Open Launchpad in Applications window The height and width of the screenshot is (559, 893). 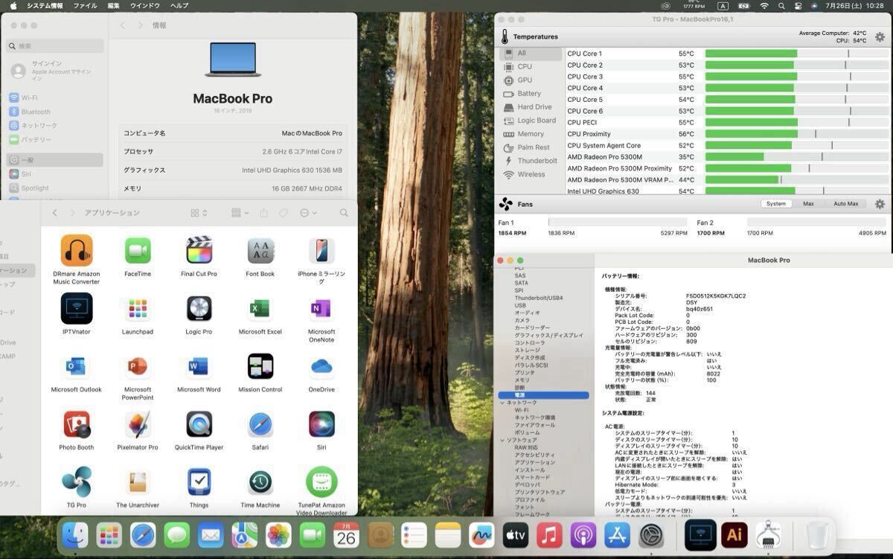coord(138,308)
